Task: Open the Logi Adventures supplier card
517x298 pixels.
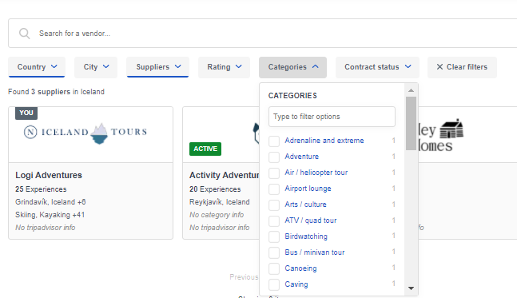Action: pos(90,173)
